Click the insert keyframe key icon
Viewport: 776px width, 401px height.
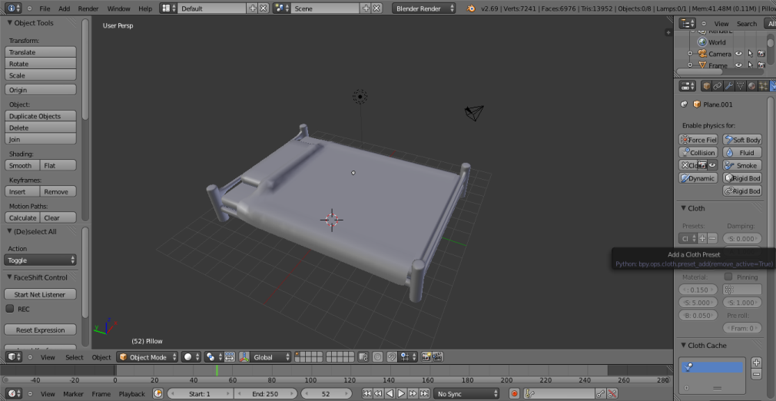tap(600, 393)
